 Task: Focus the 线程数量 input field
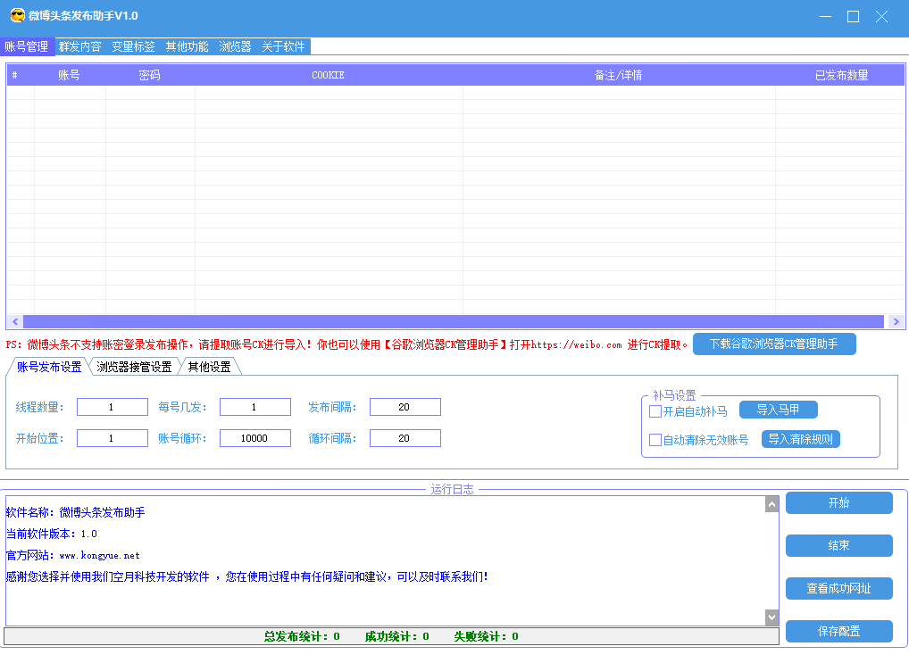112,407
